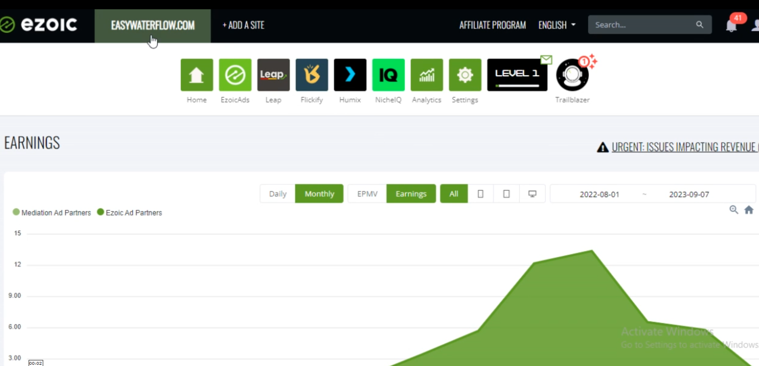Click the Ezoic logo

[x=38, y=25]
